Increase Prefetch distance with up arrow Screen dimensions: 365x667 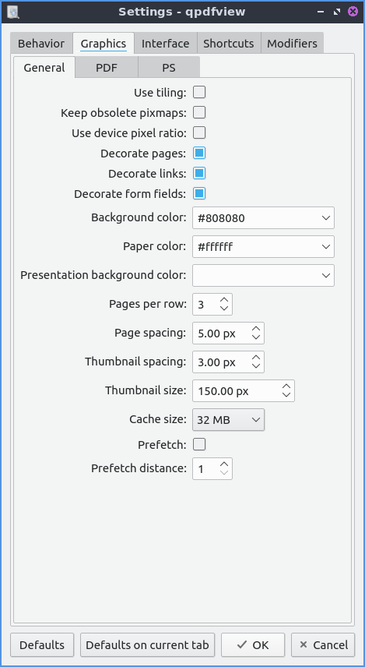(x=224, y=464)
